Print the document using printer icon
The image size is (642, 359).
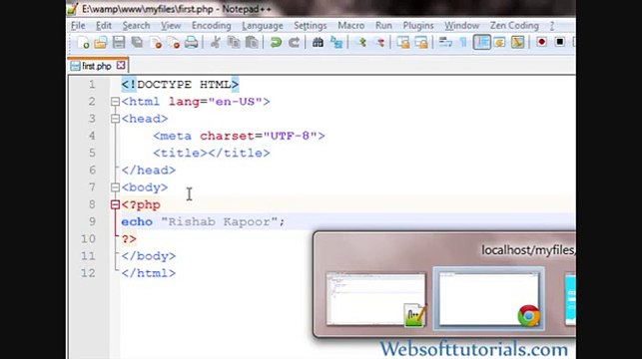coord(192,42)
